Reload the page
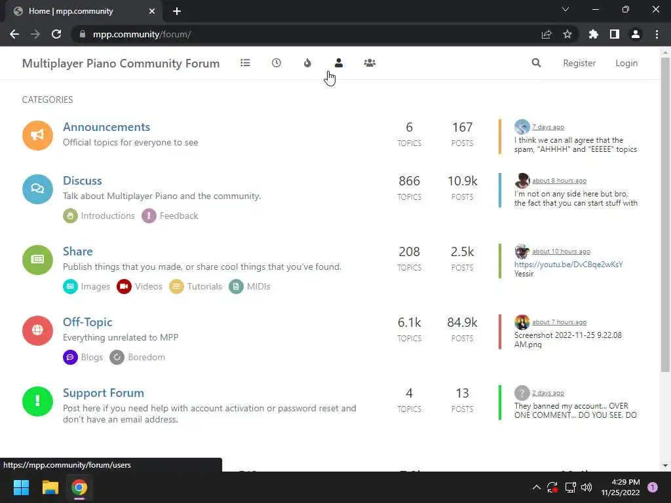The height and width of the screenshot is (503, 671). pyautogui.click(x=56, y=34)
